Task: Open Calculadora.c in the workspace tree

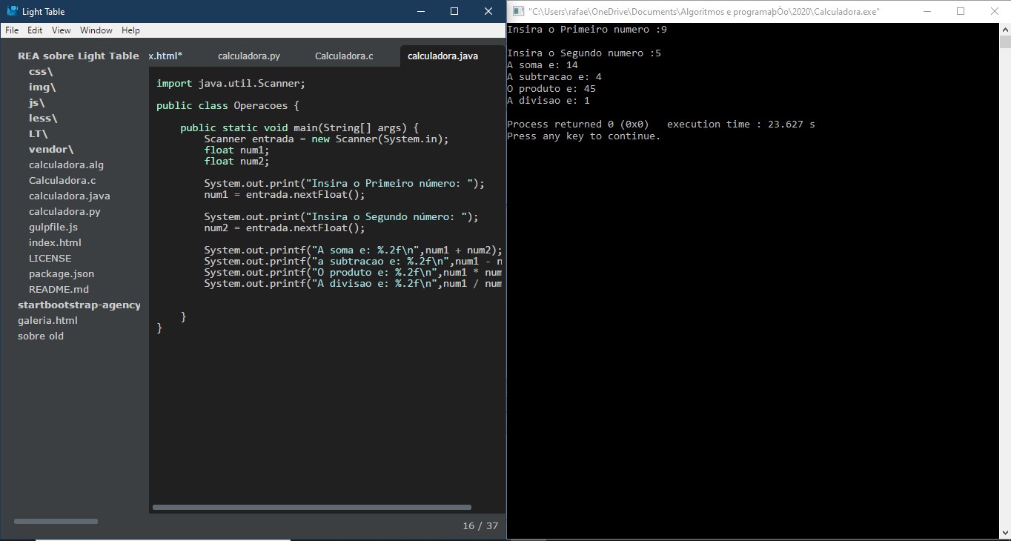Action: (x=62, y=180)
